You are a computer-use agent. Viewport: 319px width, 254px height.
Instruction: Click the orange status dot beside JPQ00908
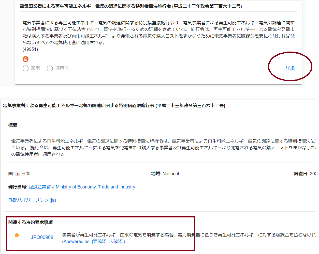(x=17, y=235)
